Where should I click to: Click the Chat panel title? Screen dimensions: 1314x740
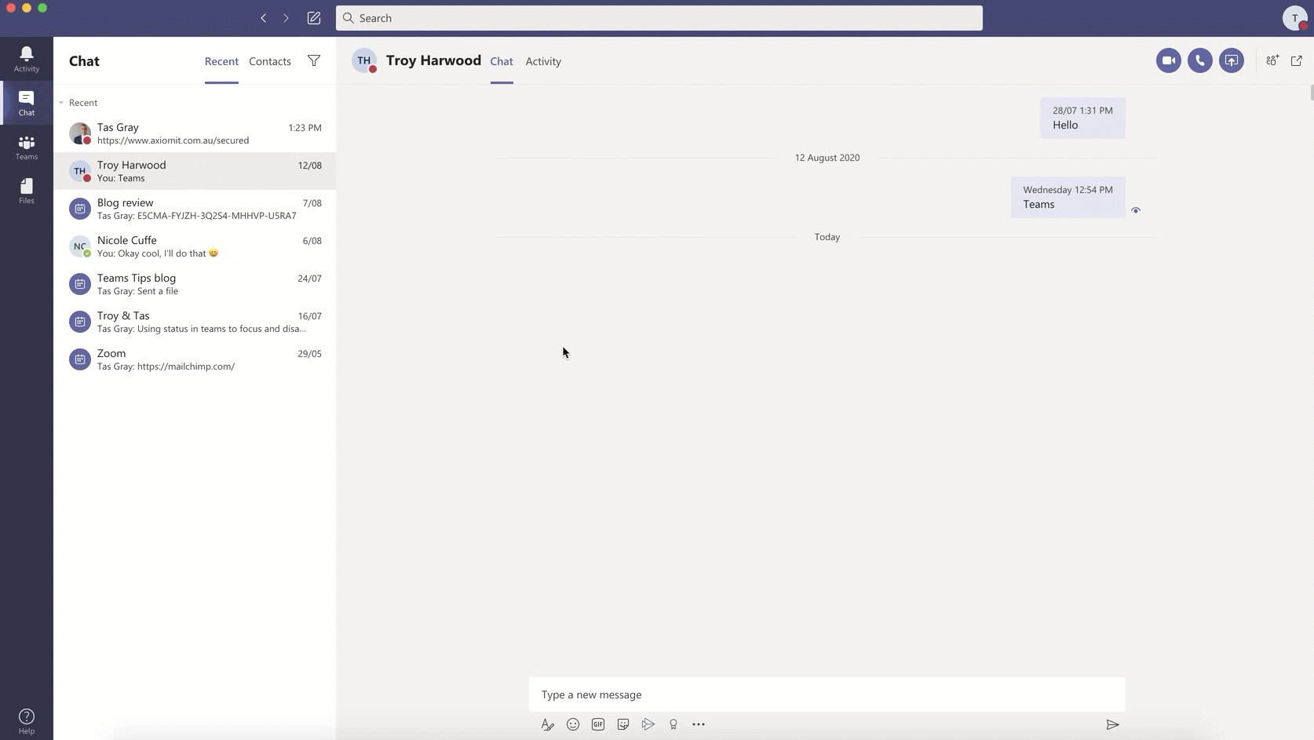84,61
